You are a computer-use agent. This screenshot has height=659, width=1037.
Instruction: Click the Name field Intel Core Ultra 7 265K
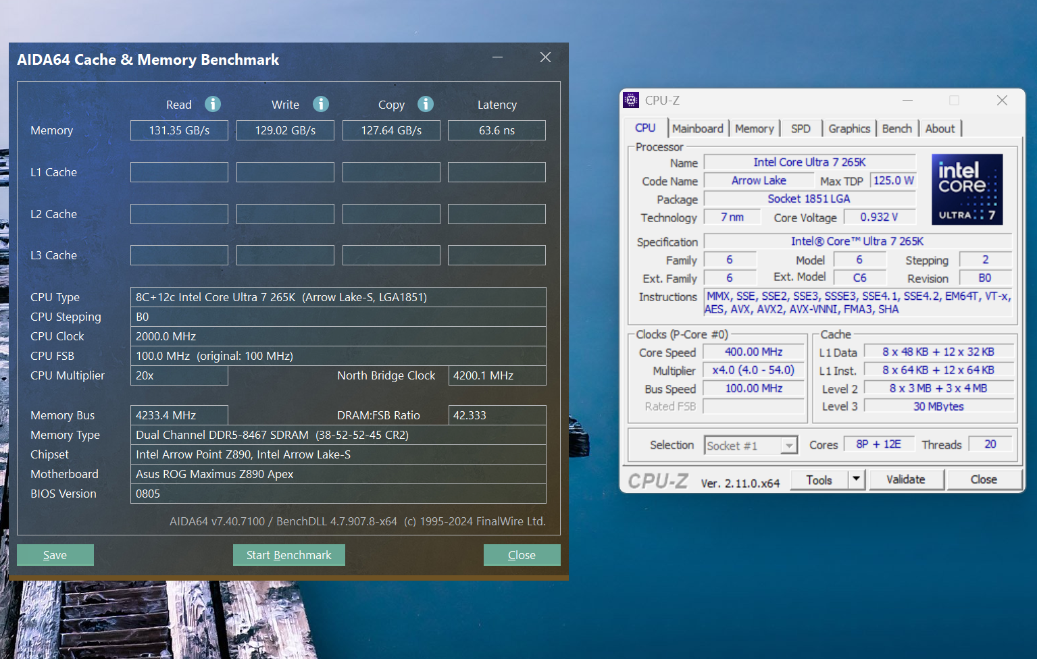809,162
